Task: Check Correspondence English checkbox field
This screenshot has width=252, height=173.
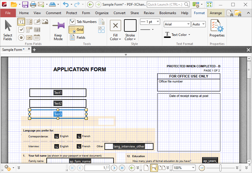Action: (57, 137)
